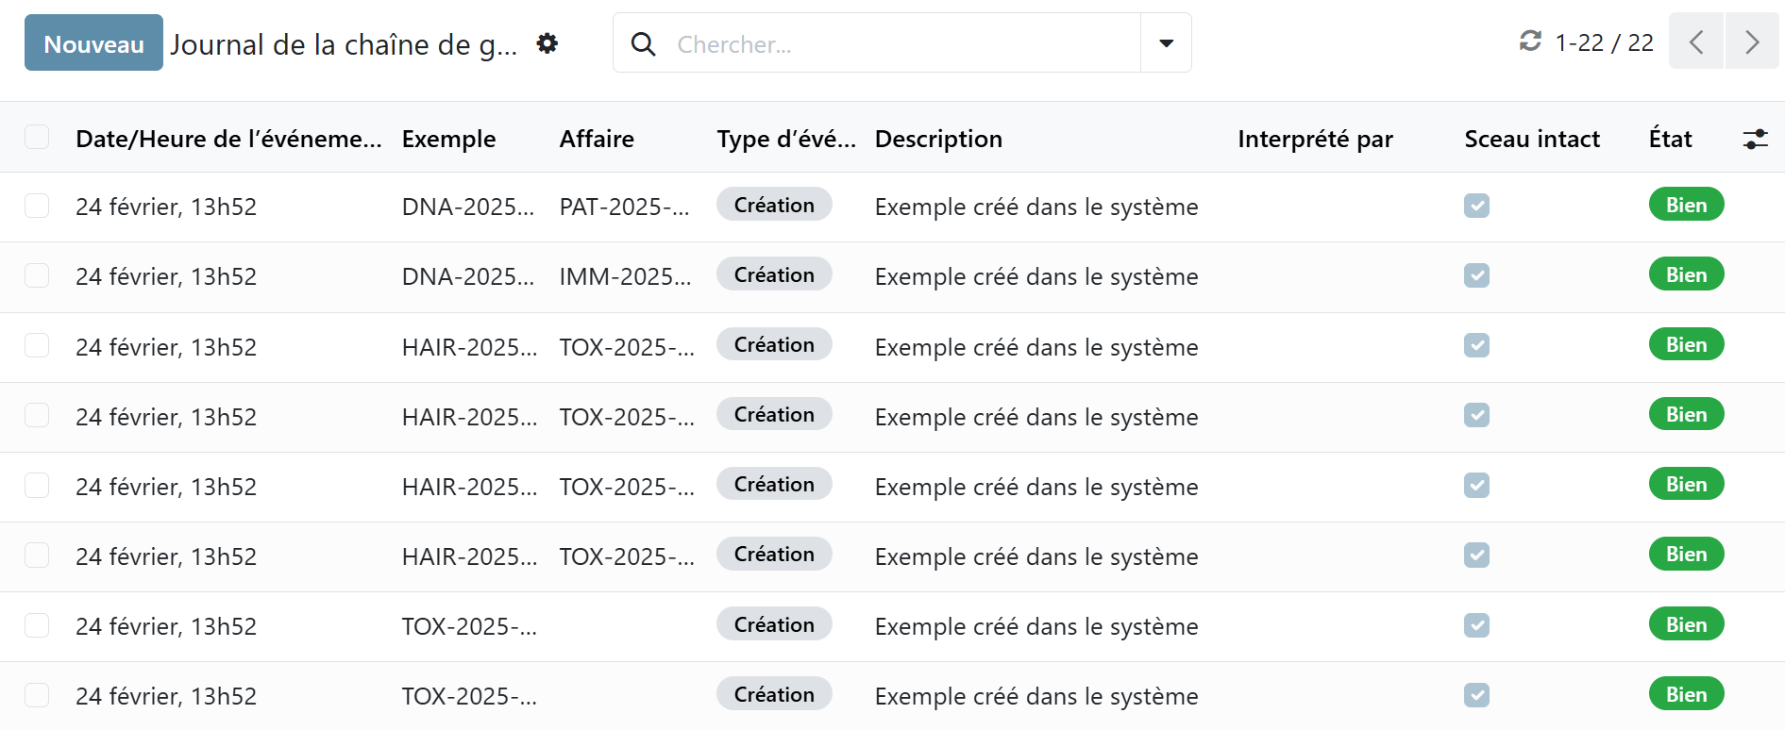This screenshot has width=1785, height=730.
Task: Select the first row checkbox for PAT-2025
Action: [37, 207]
